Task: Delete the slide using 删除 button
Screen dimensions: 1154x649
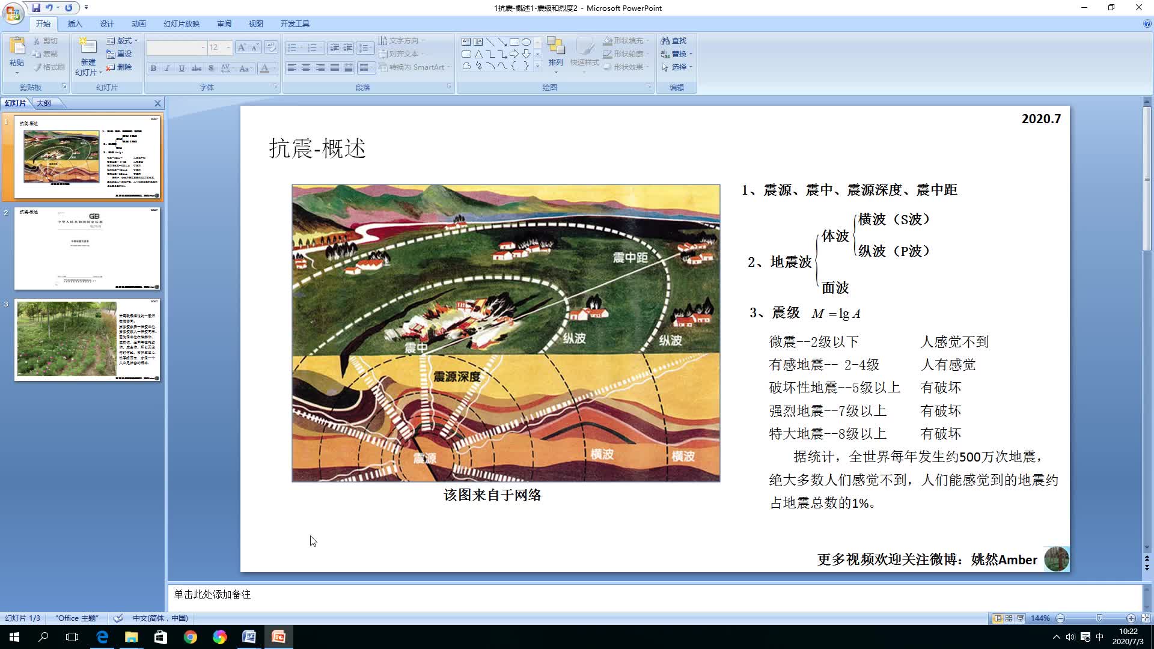Action: pos(119,67)
